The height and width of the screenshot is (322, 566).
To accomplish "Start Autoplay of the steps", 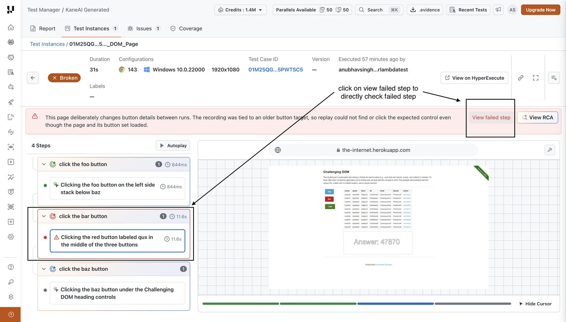I will pyautogui.click(x=173, y=146).
